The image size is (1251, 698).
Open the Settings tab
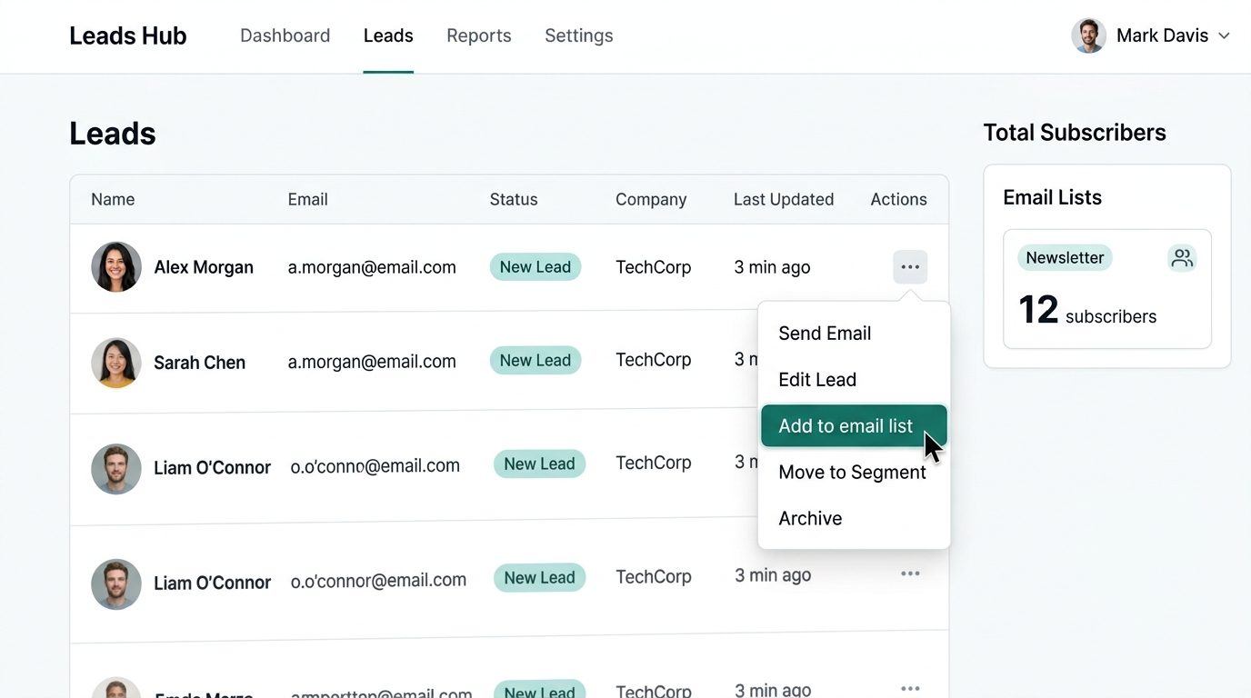(x=579, y=35)
